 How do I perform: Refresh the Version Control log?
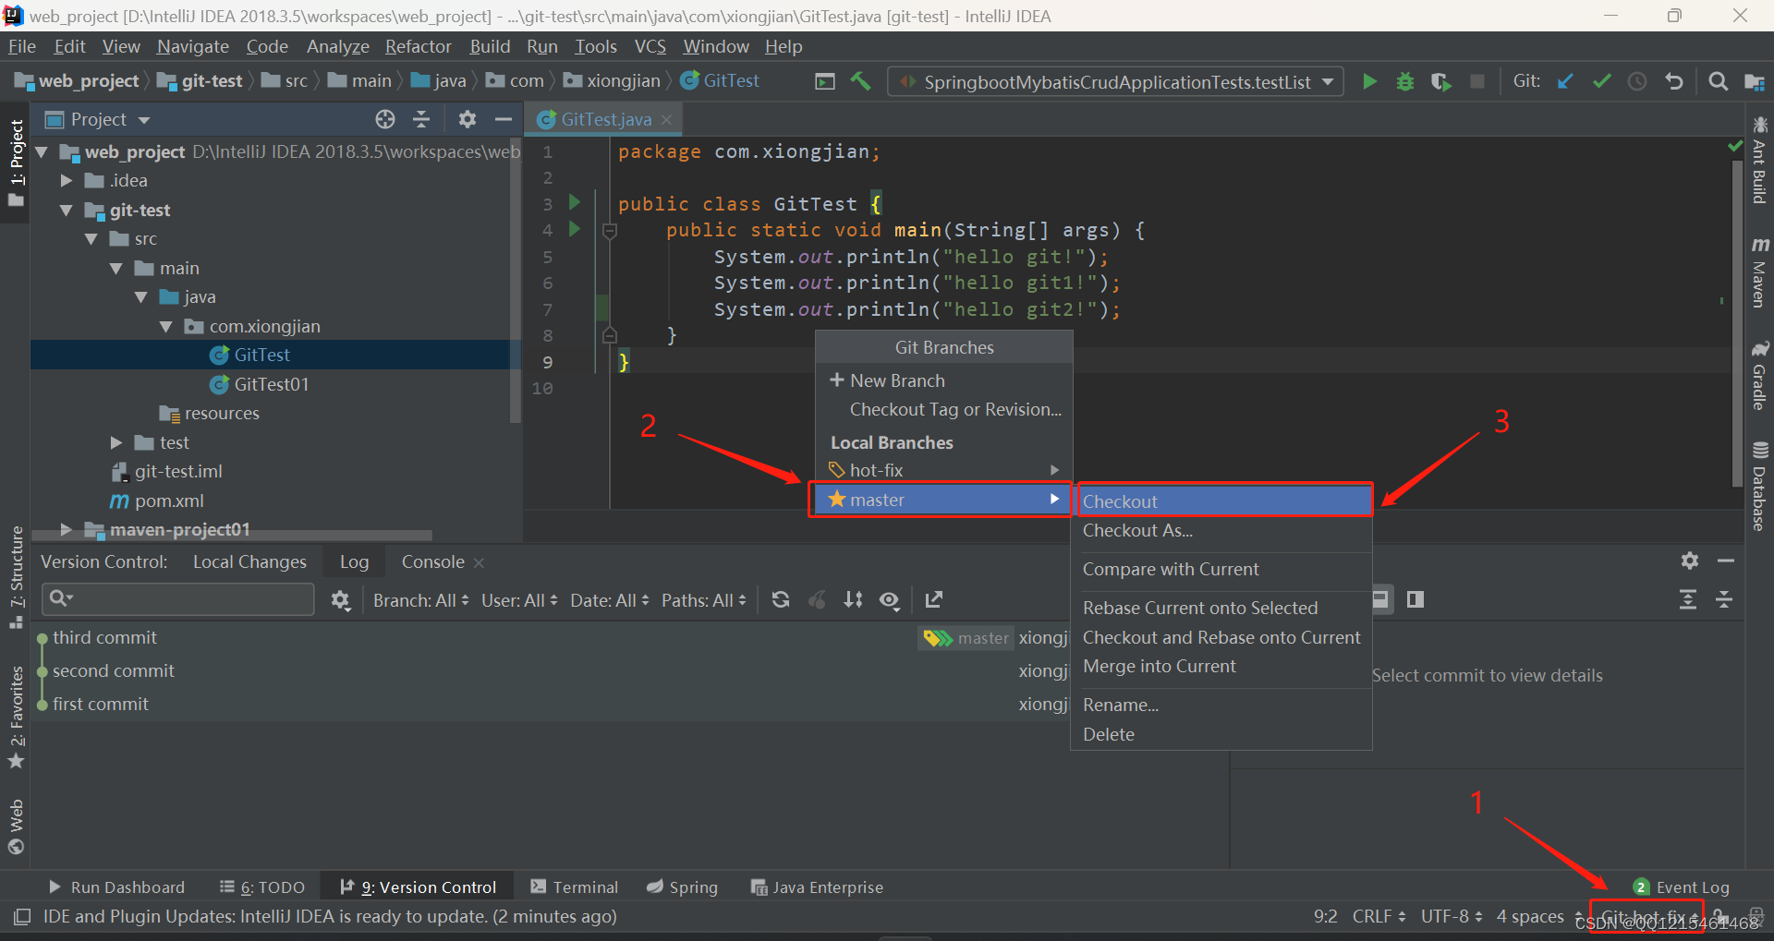tap(781, 600)
